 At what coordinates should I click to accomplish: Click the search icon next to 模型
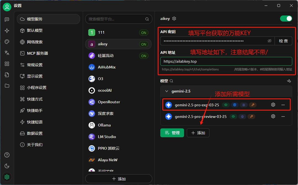coord(171,81)
